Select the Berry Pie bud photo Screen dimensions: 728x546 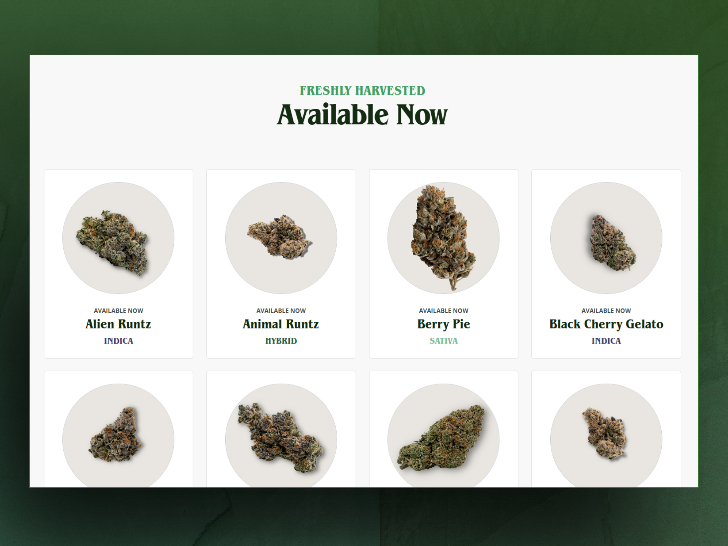(x=443, y=238)
